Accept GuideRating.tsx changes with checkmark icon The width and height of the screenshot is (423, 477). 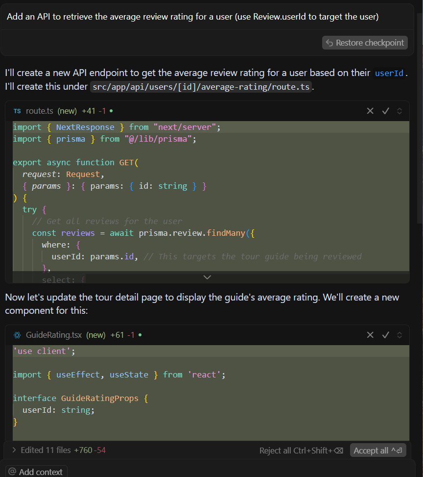pyautogui.click(x=386, y=335)
